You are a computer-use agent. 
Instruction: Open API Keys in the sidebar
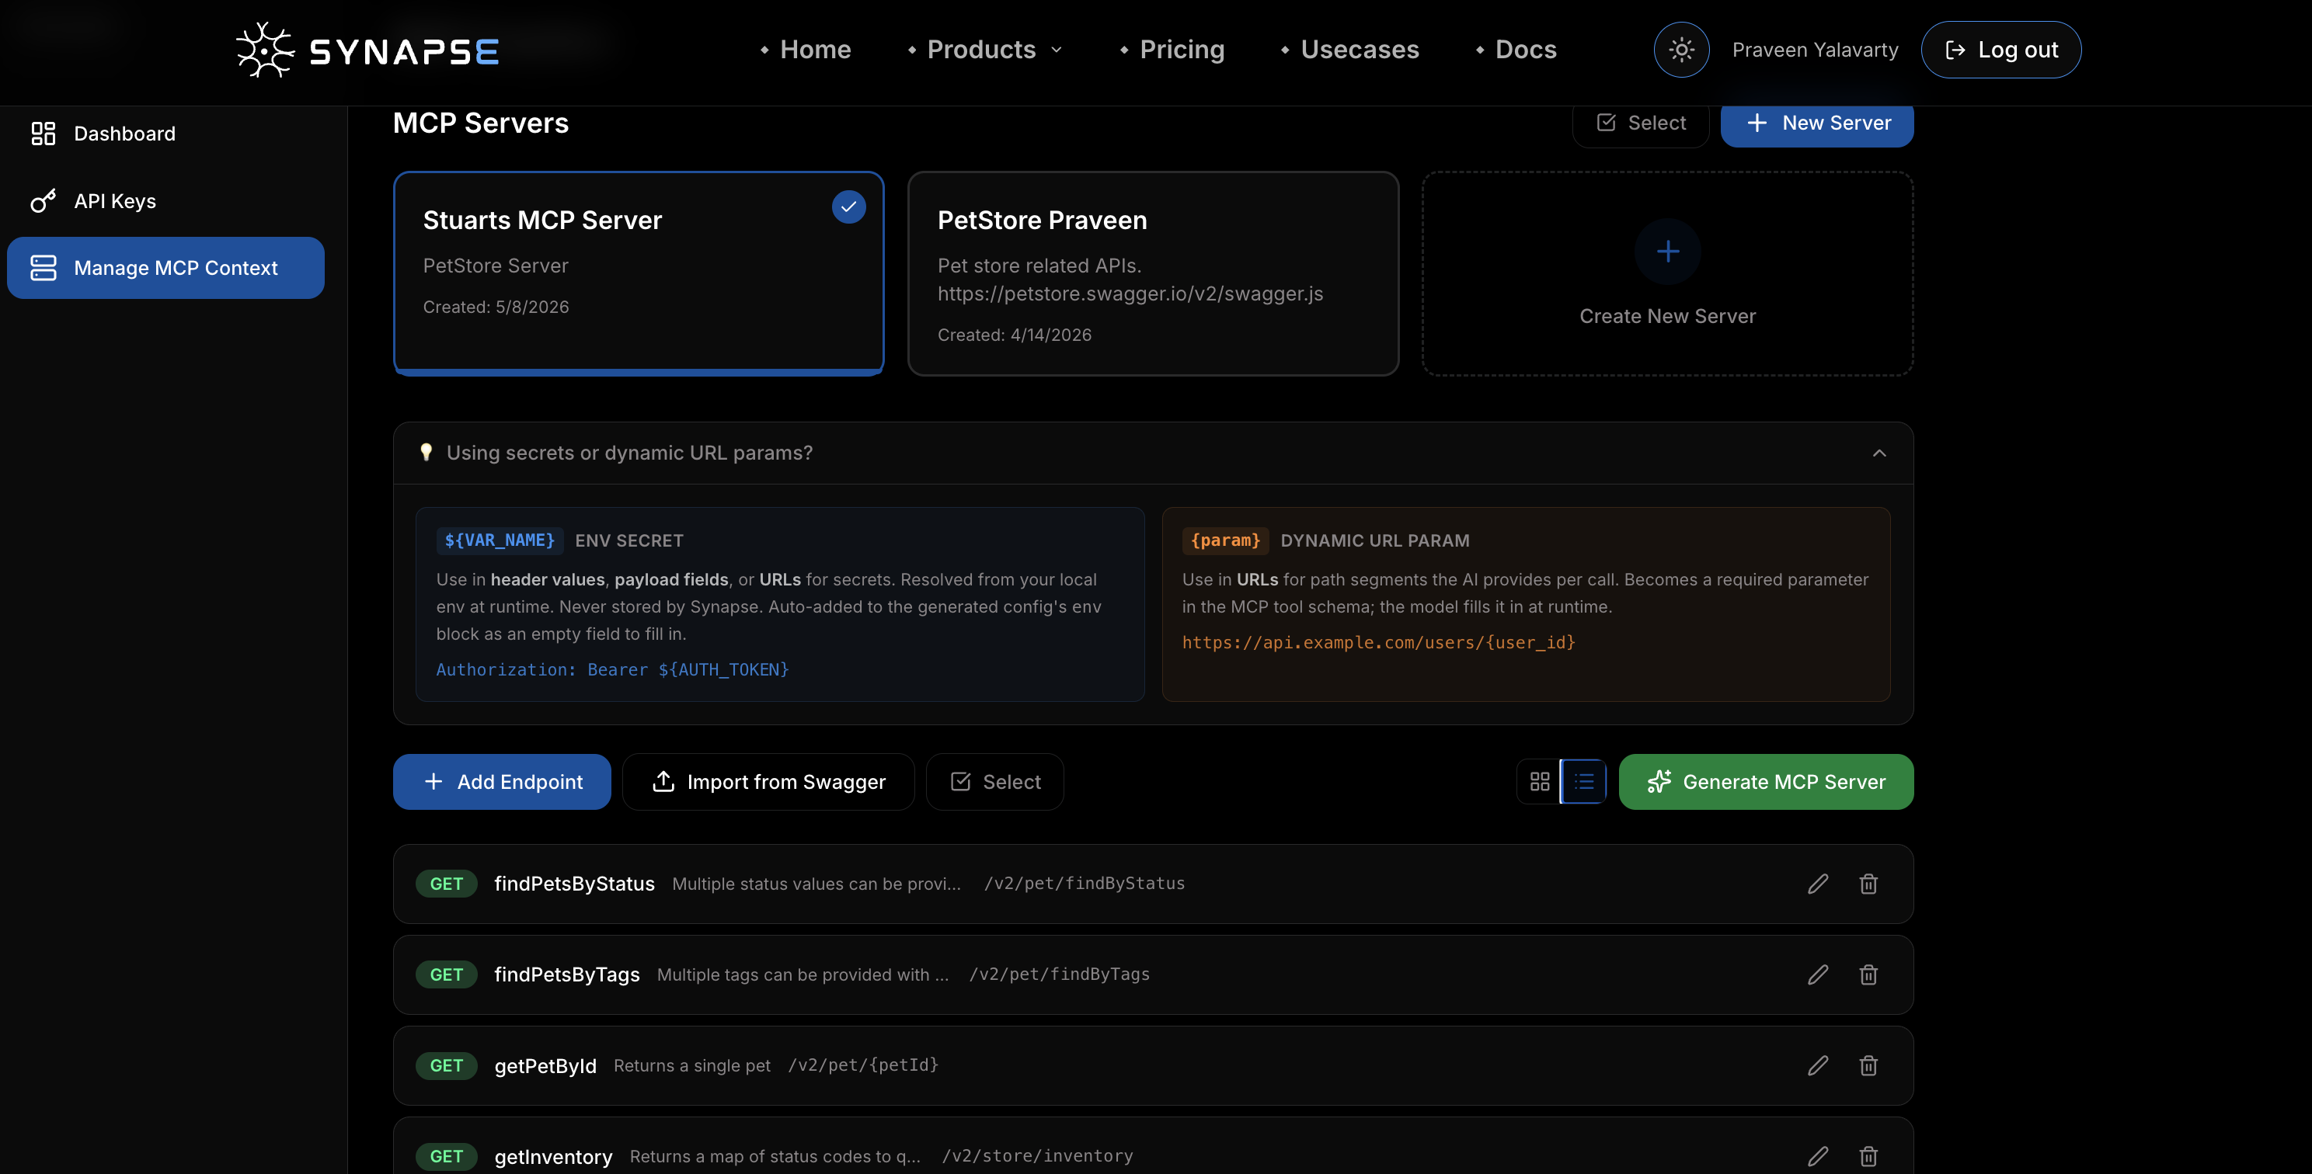166,201
